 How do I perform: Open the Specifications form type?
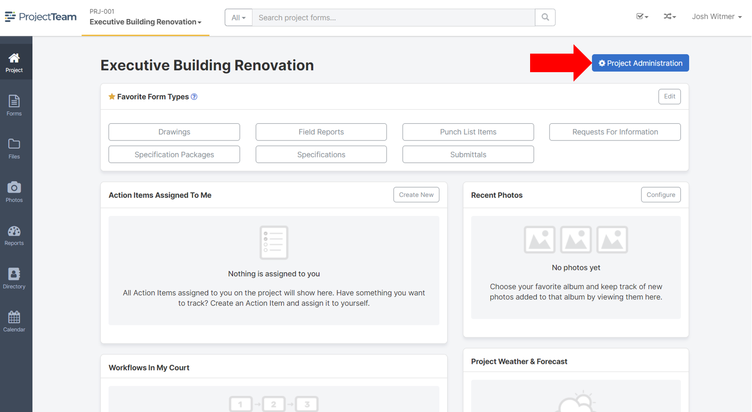(x=321, y=155)
